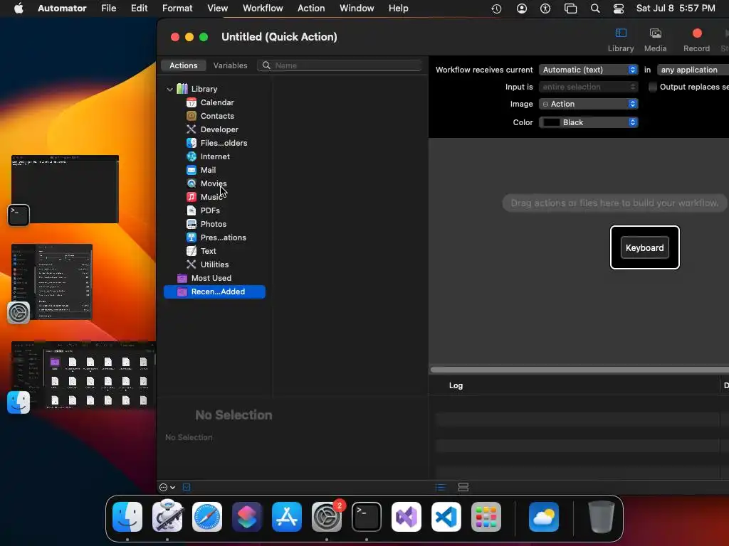
Task: Select the Recently Added smart folder
Action: 214,291
